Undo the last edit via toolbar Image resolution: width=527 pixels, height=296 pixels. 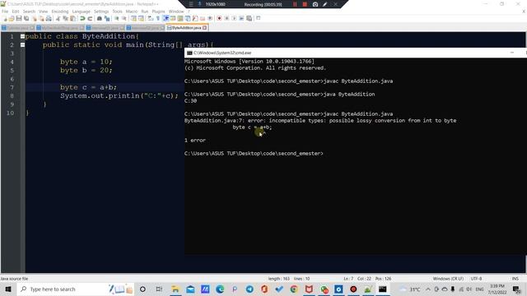[82, 18]
